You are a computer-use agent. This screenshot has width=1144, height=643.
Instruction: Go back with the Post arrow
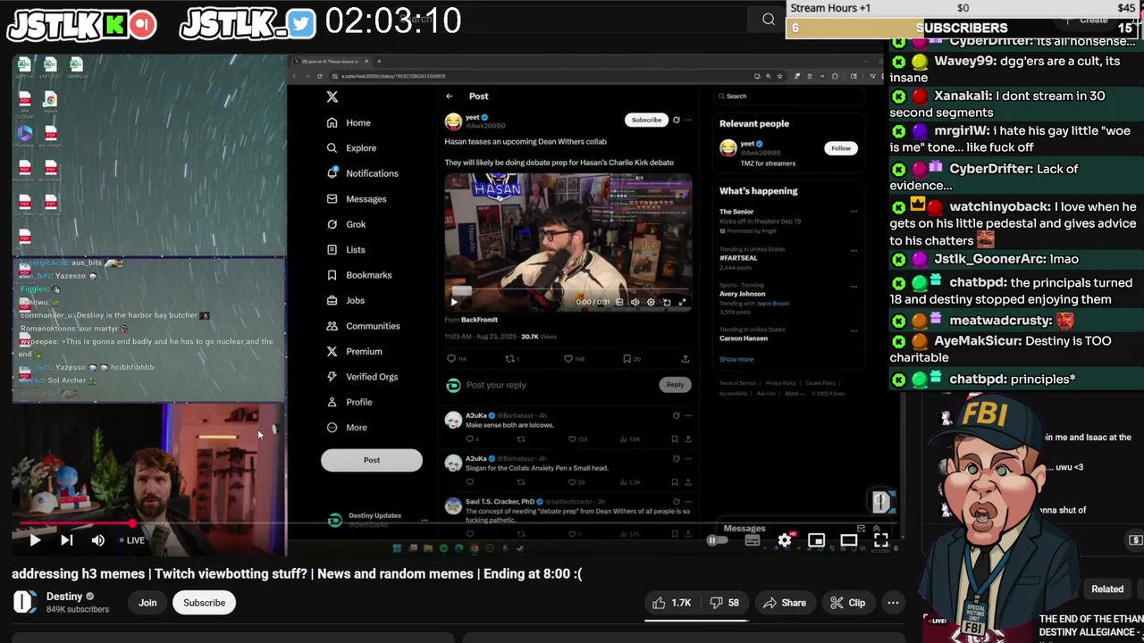450,96
